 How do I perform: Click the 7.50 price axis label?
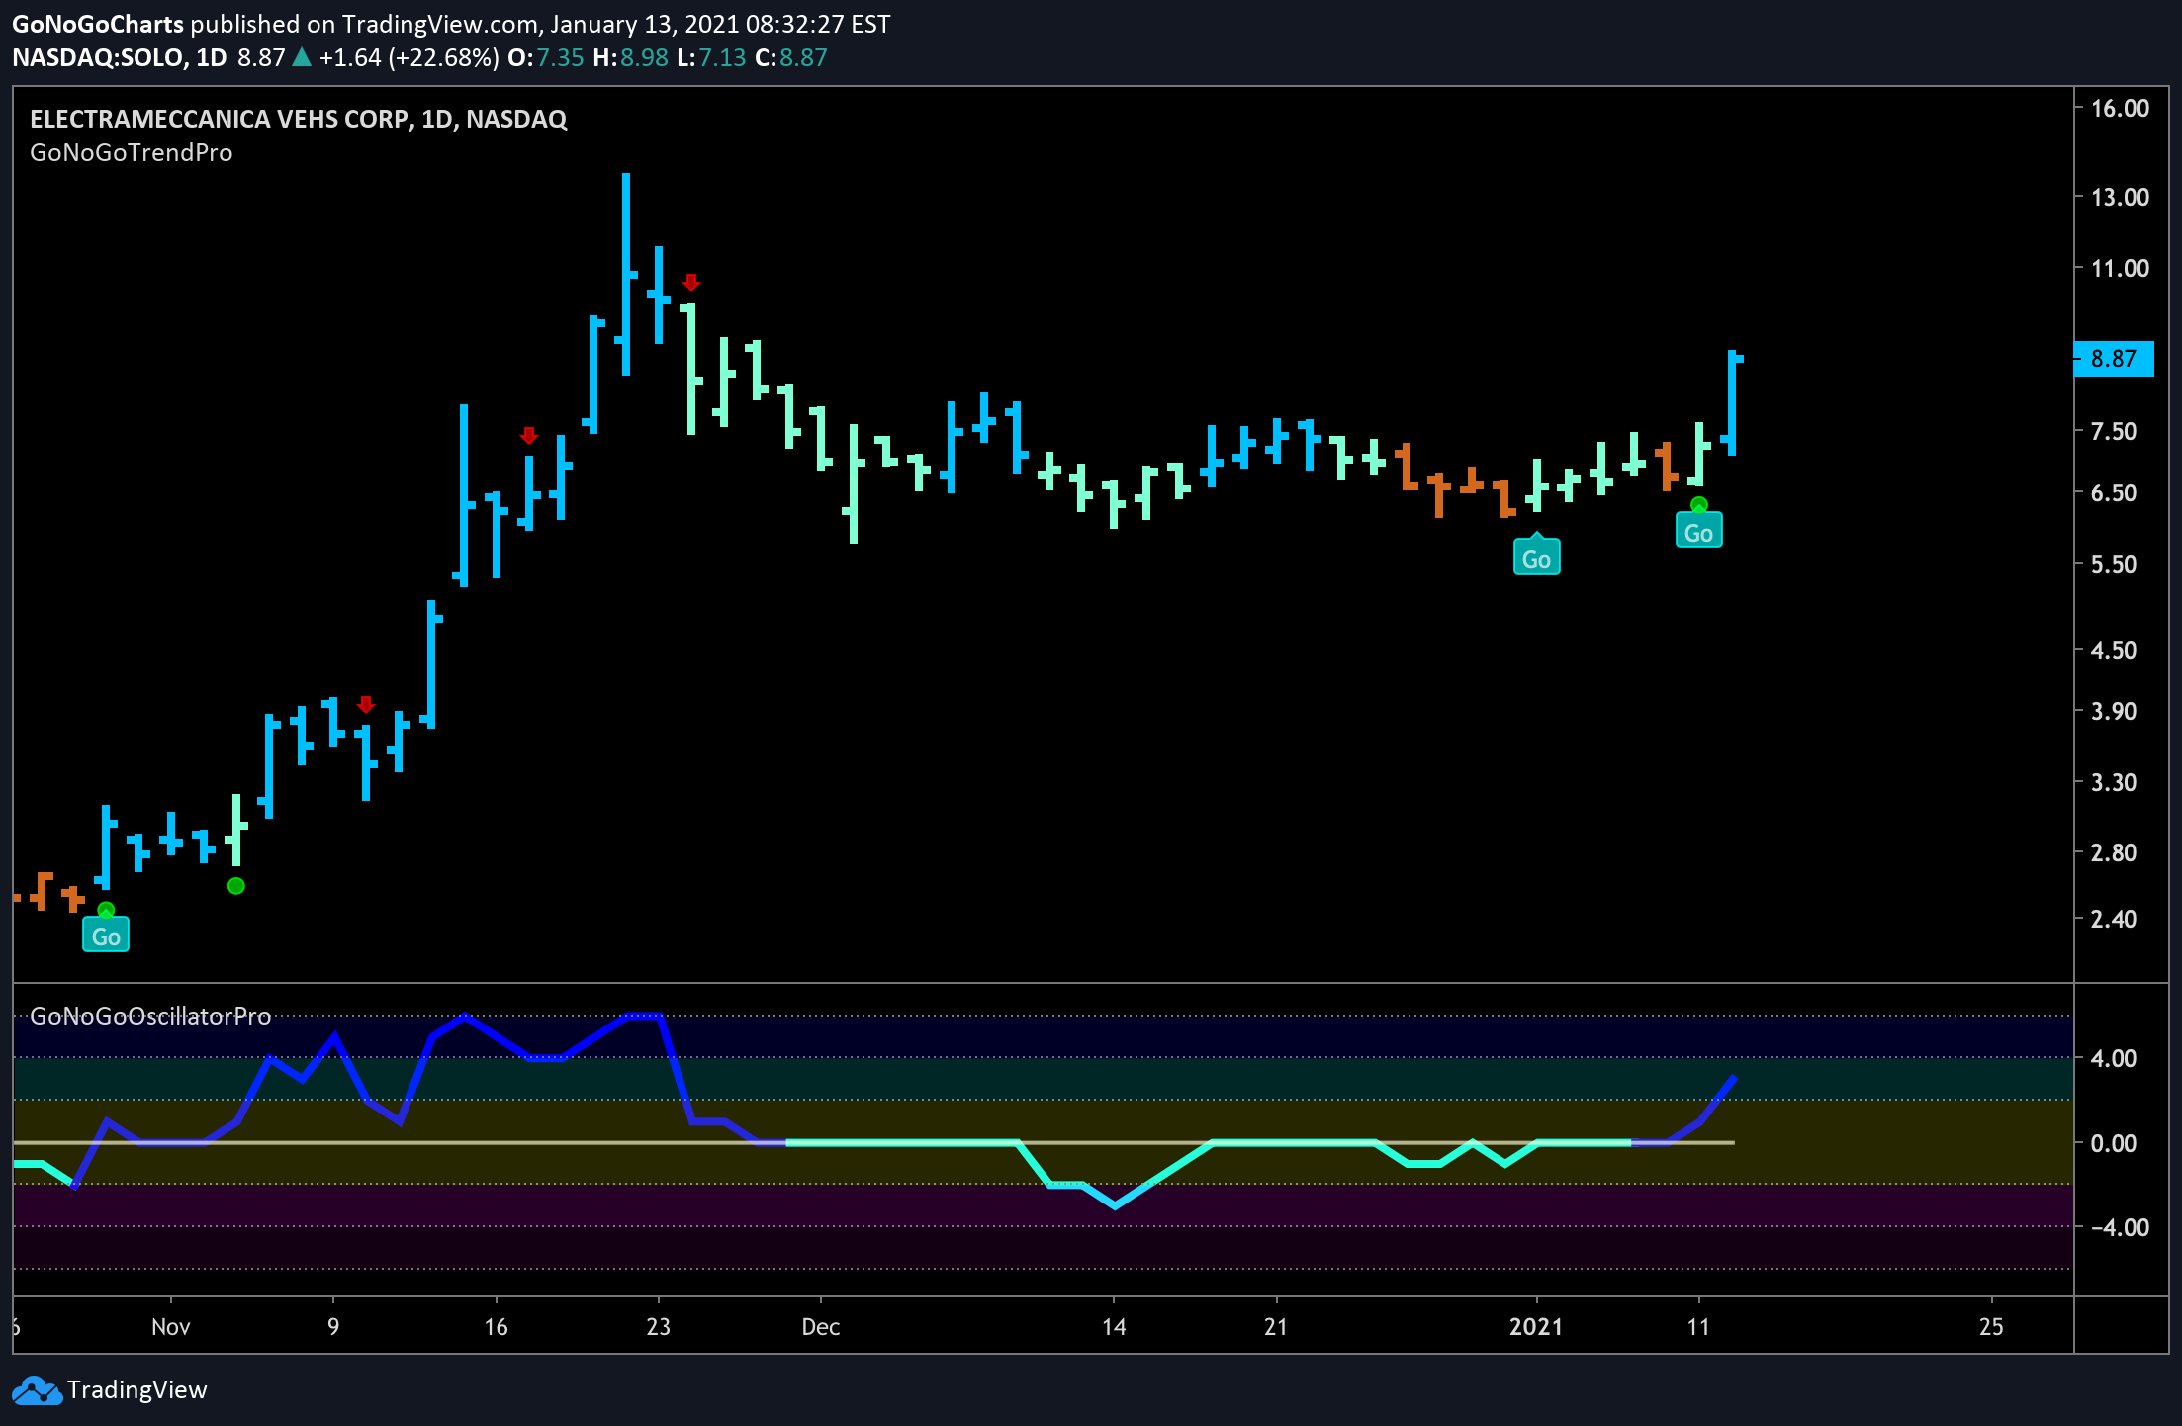click(2114, 431)
